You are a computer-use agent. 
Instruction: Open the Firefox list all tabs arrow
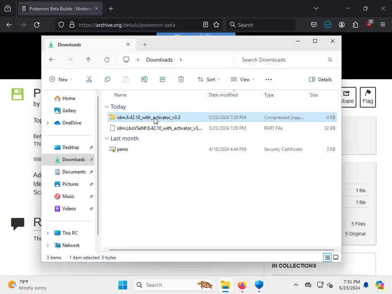pos(316,8)
